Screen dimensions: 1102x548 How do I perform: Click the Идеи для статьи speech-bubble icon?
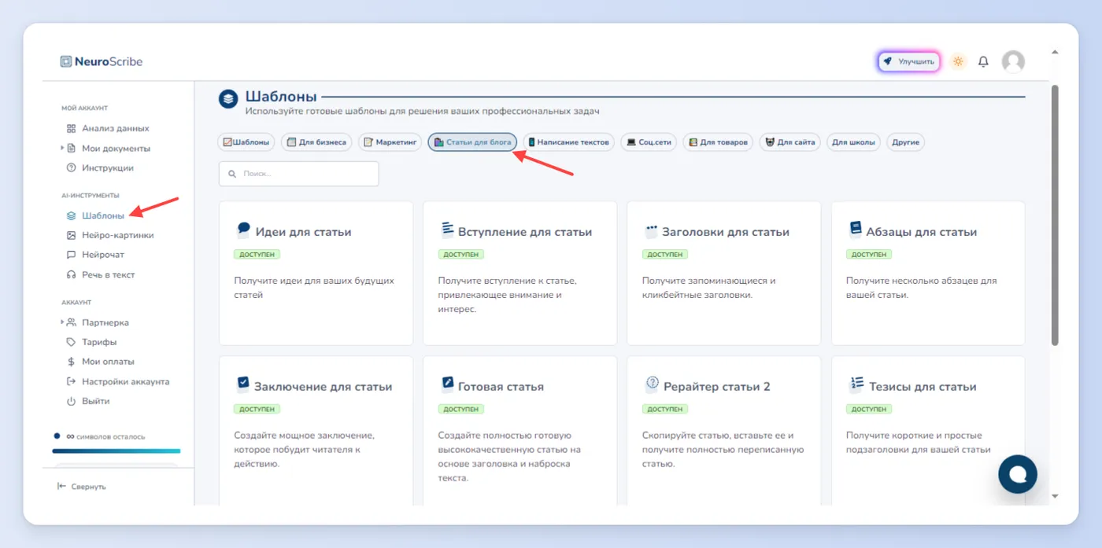pyautogui.click(x=243, y=230)
